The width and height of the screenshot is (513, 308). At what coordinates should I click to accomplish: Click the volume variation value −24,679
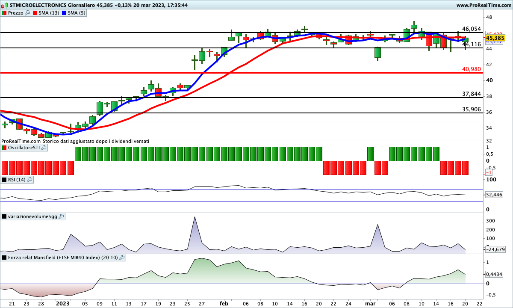[495, 249]
